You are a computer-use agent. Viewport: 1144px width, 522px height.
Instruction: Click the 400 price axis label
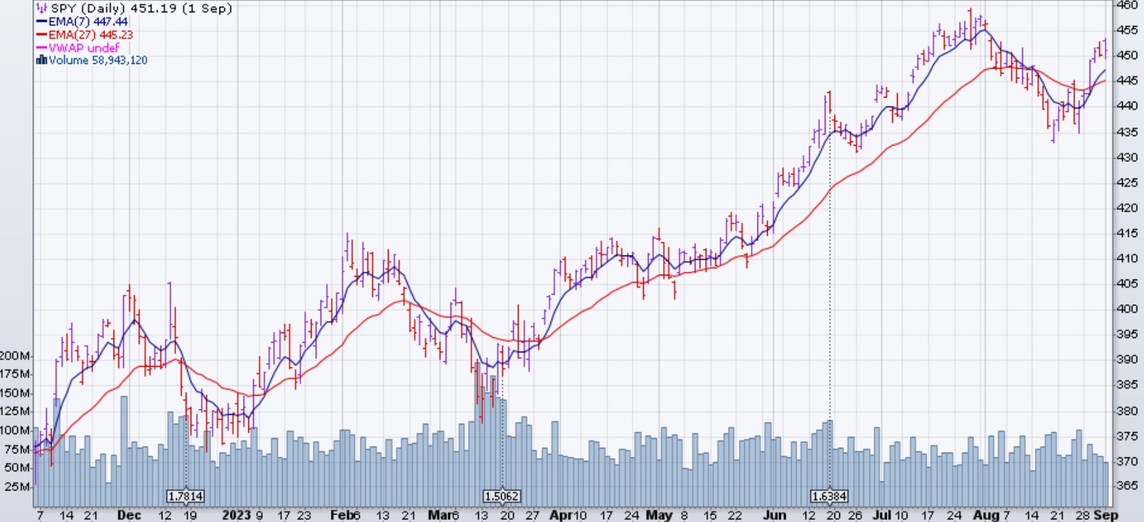coord(1127,309)
